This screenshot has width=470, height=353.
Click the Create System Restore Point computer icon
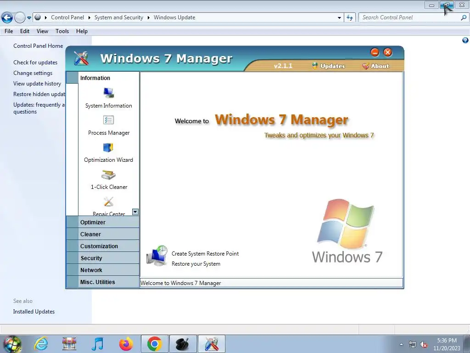[x=157, y=256]
